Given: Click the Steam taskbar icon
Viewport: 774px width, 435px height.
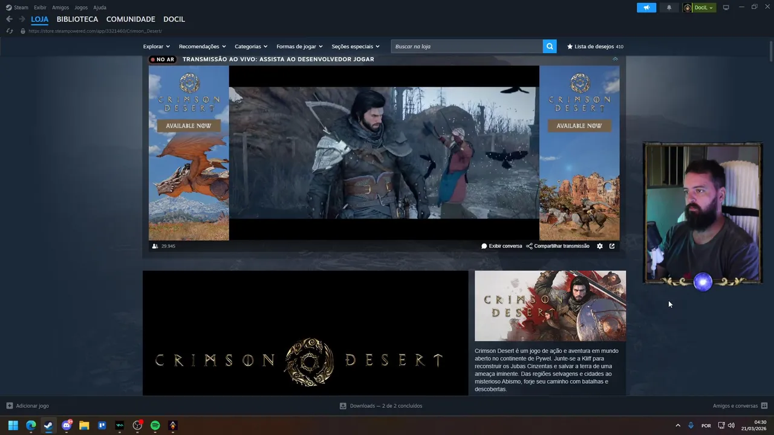Looking at the screenshot, I should tap(48, 425).
